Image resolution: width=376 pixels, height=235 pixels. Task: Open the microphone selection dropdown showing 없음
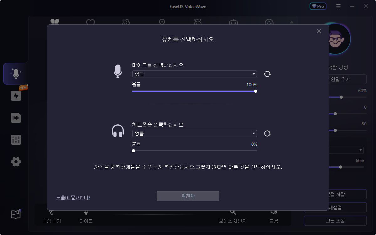coord(194,74)
